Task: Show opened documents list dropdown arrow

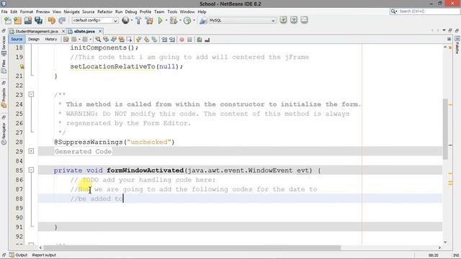Action: pos(444,30)
